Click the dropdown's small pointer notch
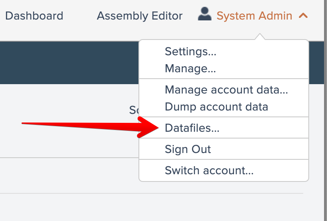 click(x=259, y=37)
